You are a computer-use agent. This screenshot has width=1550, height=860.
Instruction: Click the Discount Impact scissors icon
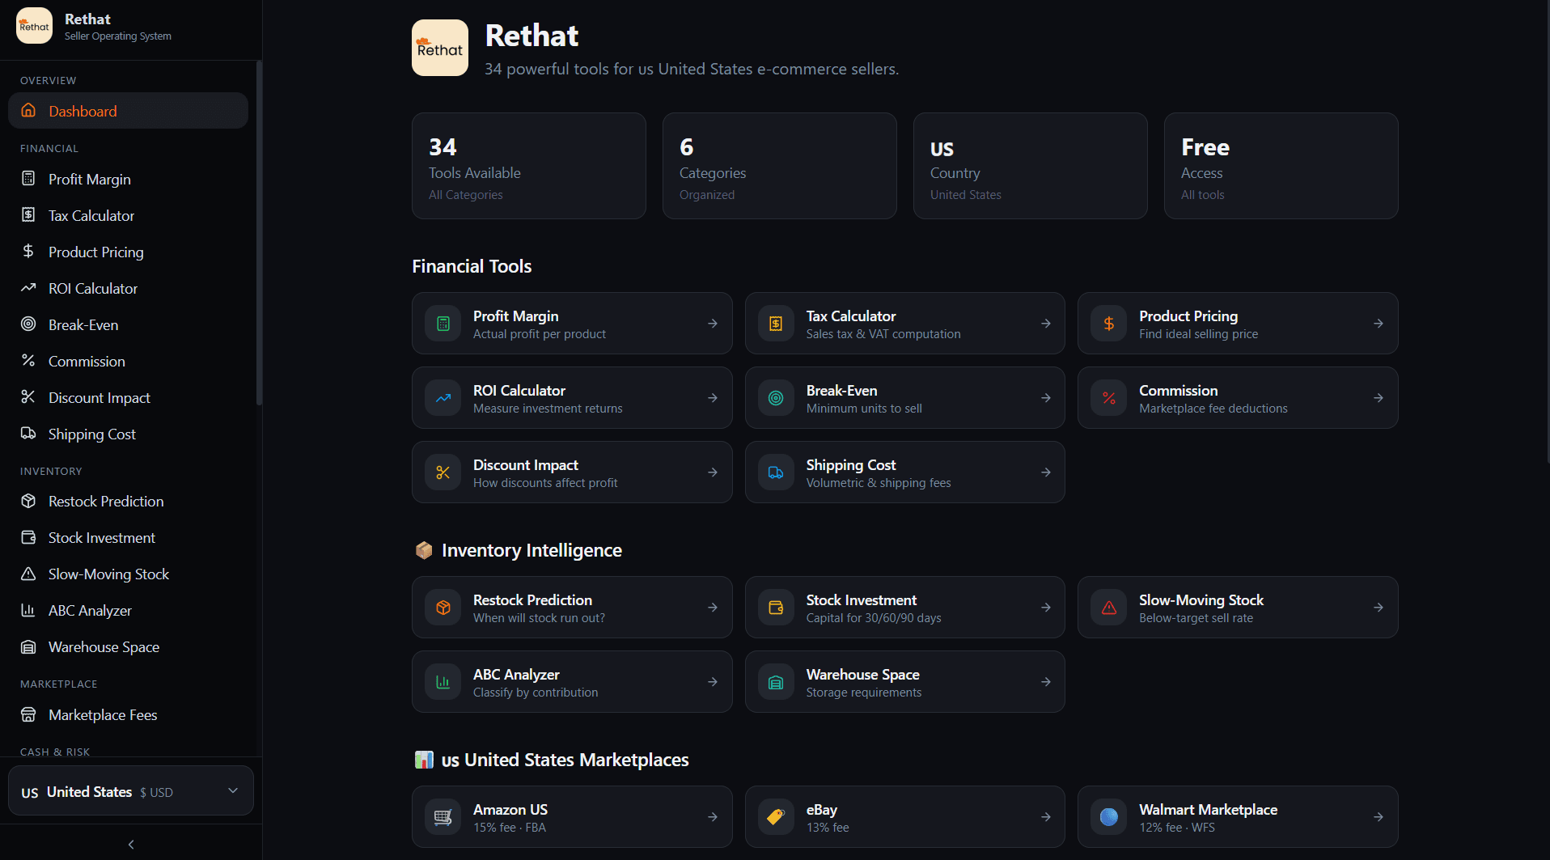tap(28, 396)
